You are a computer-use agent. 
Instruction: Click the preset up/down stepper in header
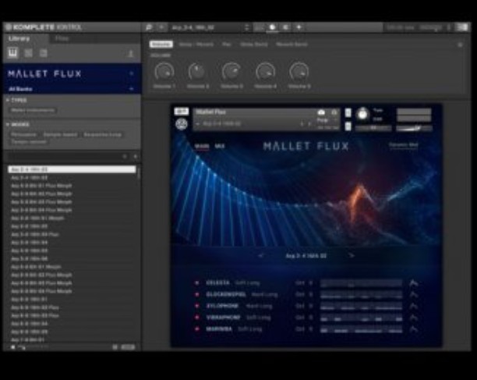246,27
